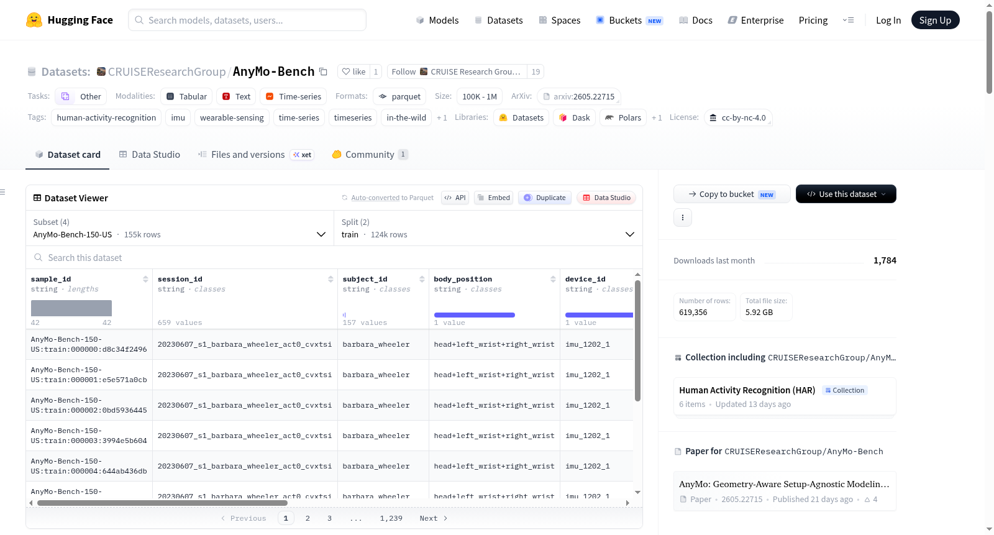The image size is (994, 535).
Task: Click the paper upvote count icon
Action: pyautogui.click(x=867, y=500)
